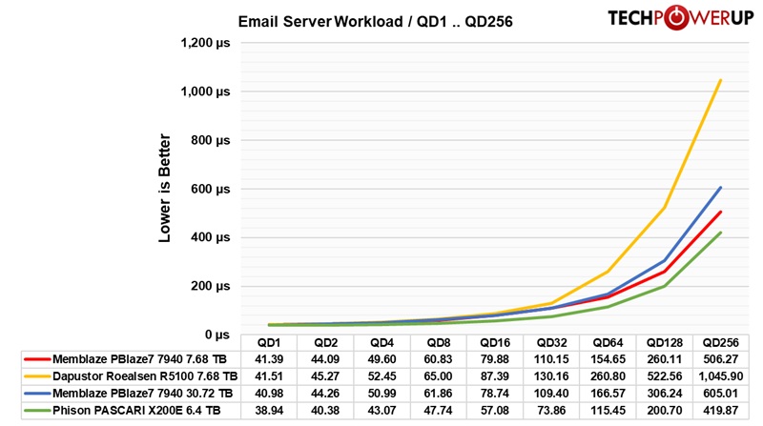Click the QD32 column header
This screenshot has height=426, width=763.
point(550,341)
